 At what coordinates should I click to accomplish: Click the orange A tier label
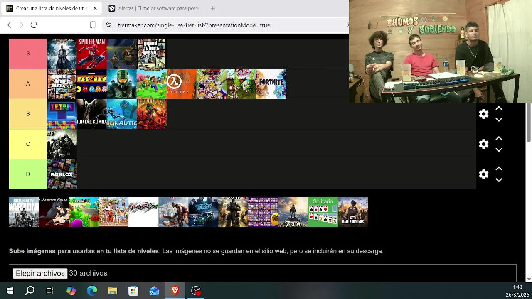[28, 83]
